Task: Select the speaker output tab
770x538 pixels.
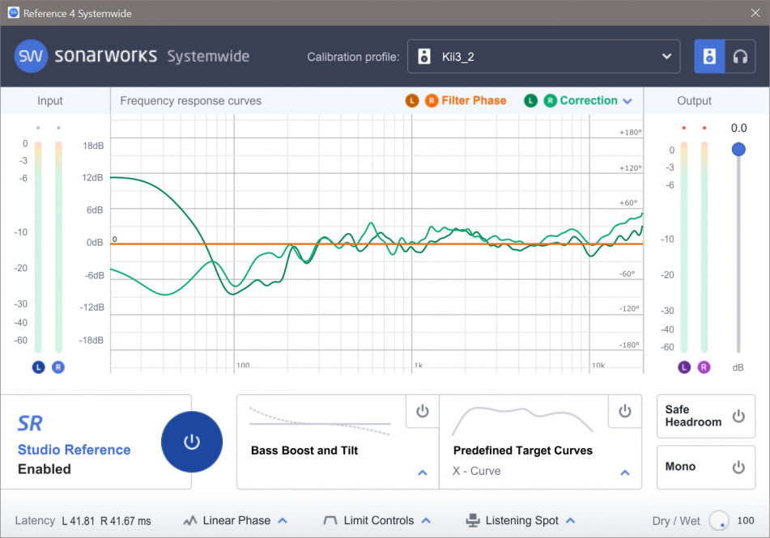Action: [x=710, y=56]
